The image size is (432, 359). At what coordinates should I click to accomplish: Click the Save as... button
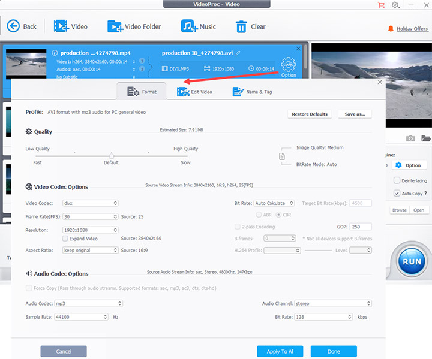point(355,114)
